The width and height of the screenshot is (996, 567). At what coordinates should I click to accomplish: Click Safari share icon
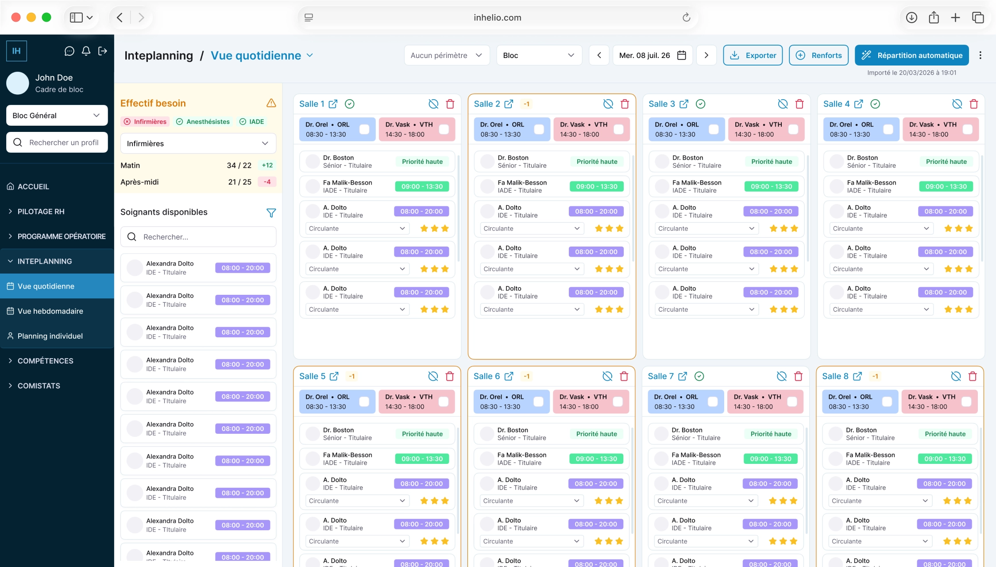click(934, 18)
